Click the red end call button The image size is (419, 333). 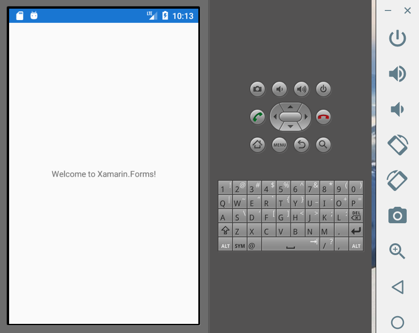(x=323, y=117)
